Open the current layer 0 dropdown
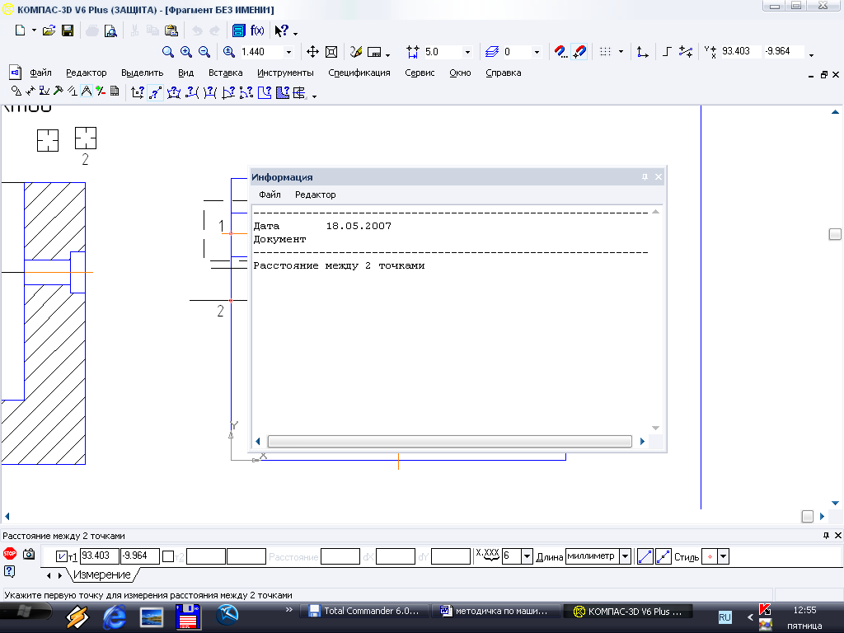Screen dimensions: 844x633 coord(536,52)
